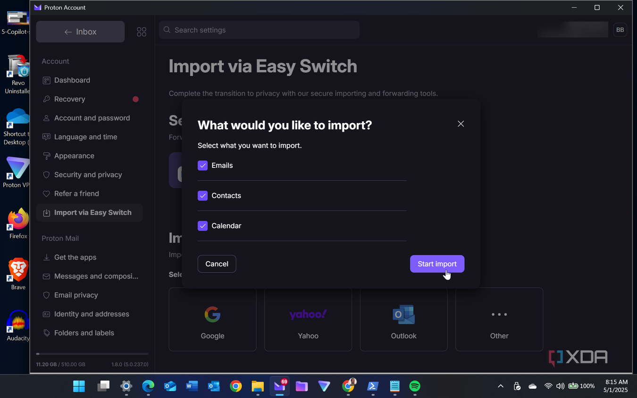
Task: Click the Search settings field
Action: point(259,30)
